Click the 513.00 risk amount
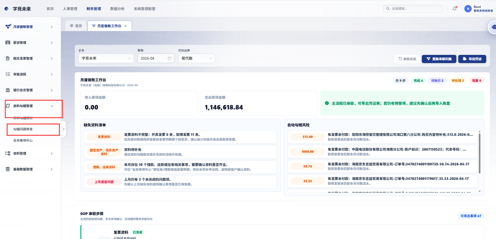This screenshot has width=496, height=239. [308, 137]
